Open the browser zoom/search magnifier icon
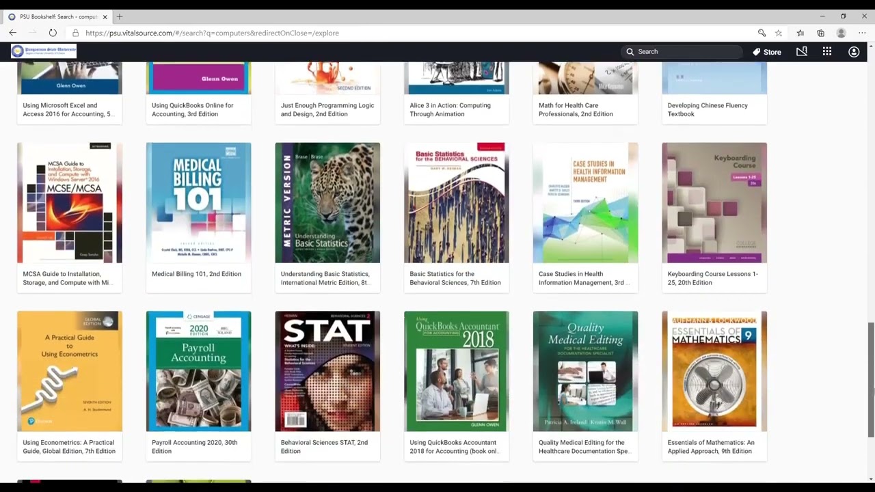The width and height of the screenshot is (875, 492). click(x=762, y=33)
